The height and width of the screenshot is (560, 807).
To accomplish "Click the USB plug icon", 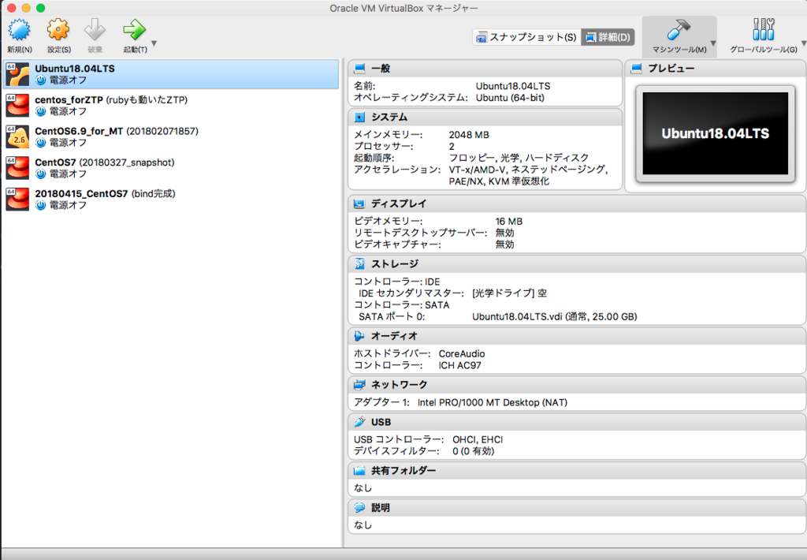I will coord(359,422).
